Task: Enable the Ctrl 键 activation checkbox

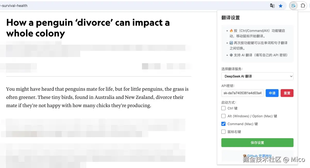Action: pyautogui.click(x=223, y=108)
